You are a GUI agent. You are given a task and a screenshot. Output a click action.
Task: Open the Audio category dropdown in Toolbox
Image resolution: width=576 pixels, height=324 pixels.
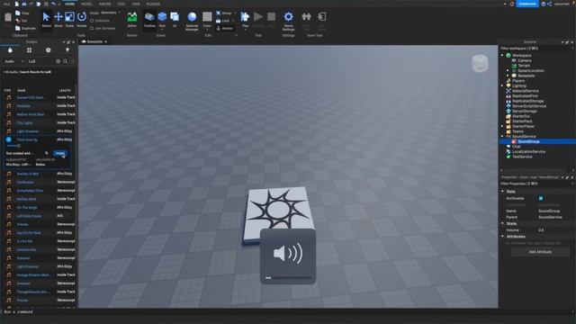(x=14, y=61)
